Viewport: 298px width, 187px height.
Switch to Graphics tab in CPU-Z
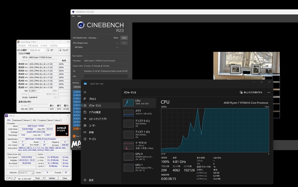click(x=42, y=120)
